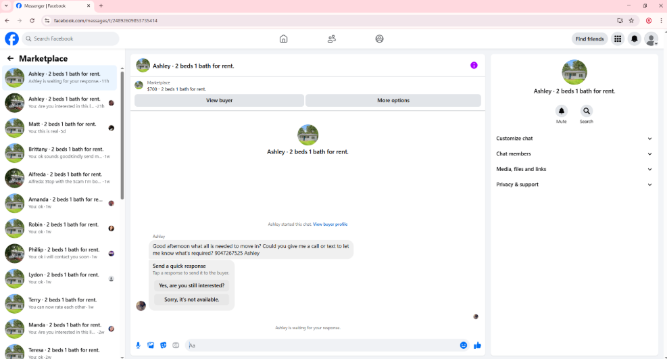Open Robin's conversation in the list

59,228
